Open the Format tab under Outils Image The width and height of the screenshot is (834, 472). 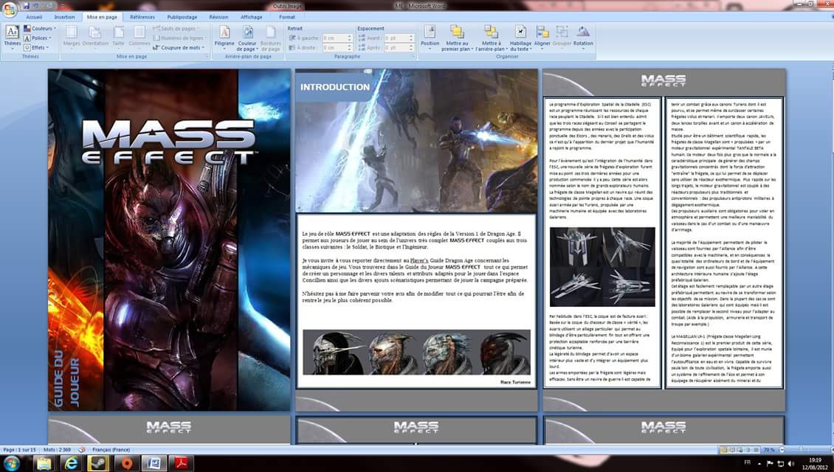(x=286, y=17)
